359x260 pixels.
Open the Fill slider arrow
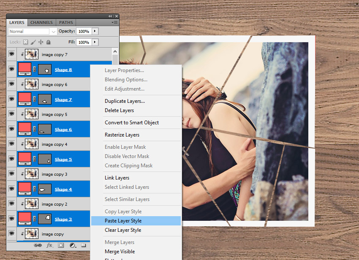pos(95,42)
